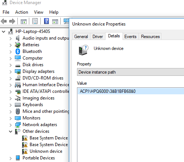This screenshot has width=184, height=162.
Task: Collapse the Other devices category
Action: pyautogui.click(x=11, y=131)
